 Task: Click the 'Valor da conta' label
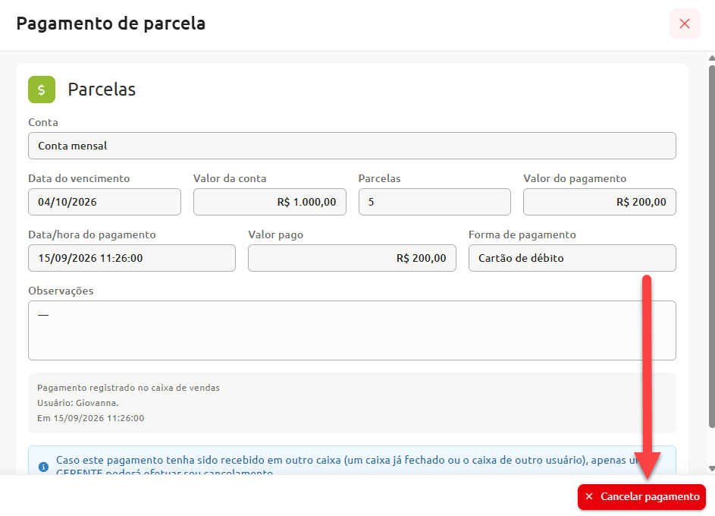pyautogui.click(x=230, y=178)
